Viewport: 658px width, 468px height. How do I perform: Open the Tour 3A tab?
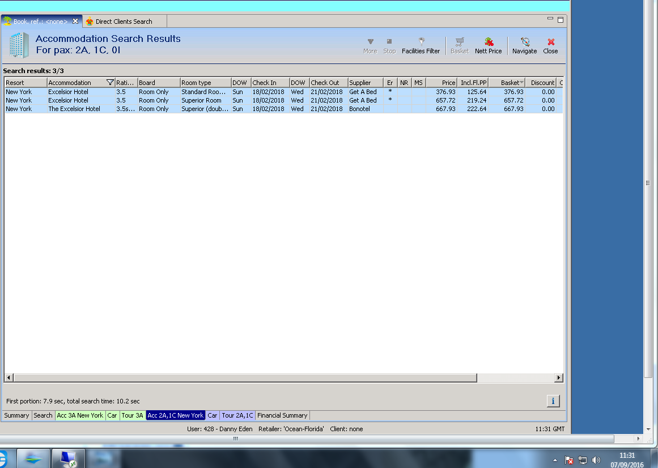[x=132, y=415]
